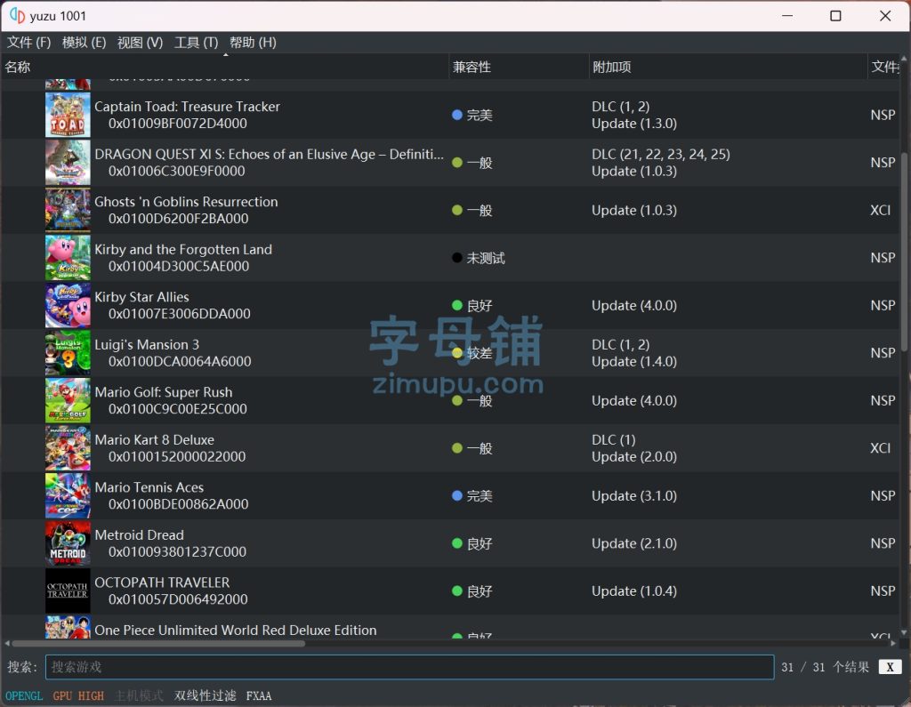The image size is (911, 707).
Task: Click title ID 0x0100DCA0064A6000
Action: pyautogui.click(x=180, y=361)
